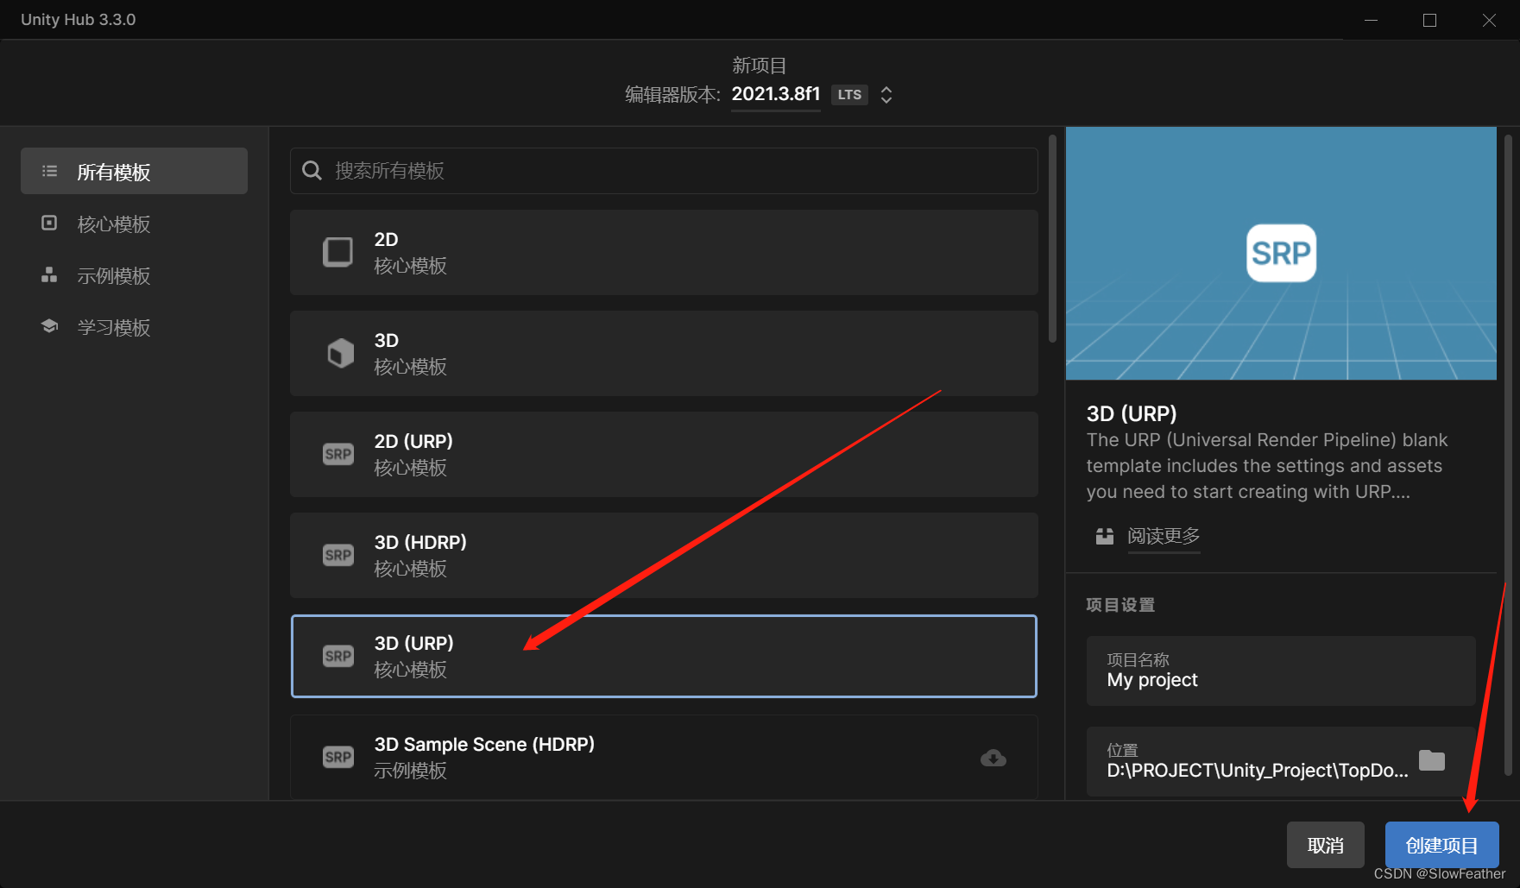Screen dimensions: 1520x888
Task: Click the list icon beside 所有模板
Action: [x=50, y=171]
